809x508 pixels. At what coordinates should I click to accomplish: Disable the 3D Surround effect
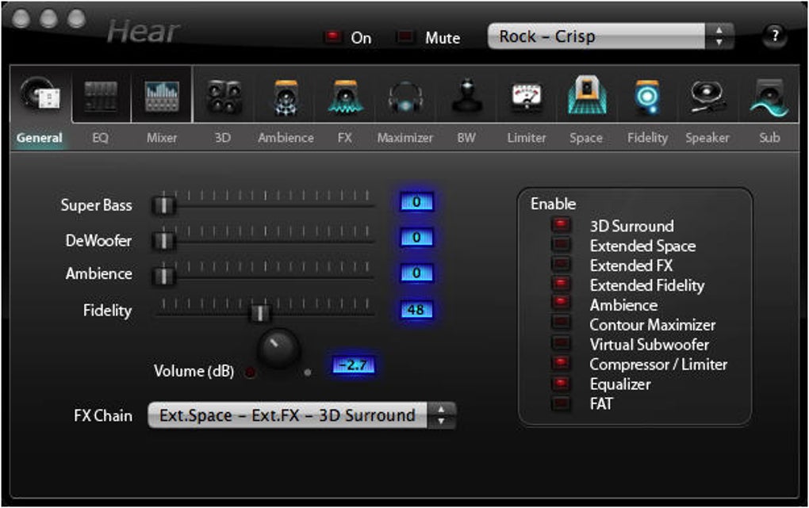pyautogui.click(x=562, y=226)
